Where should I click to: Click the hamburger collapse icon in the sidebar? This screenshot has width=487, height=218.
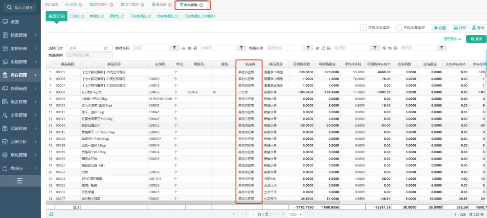click(20, 181)
